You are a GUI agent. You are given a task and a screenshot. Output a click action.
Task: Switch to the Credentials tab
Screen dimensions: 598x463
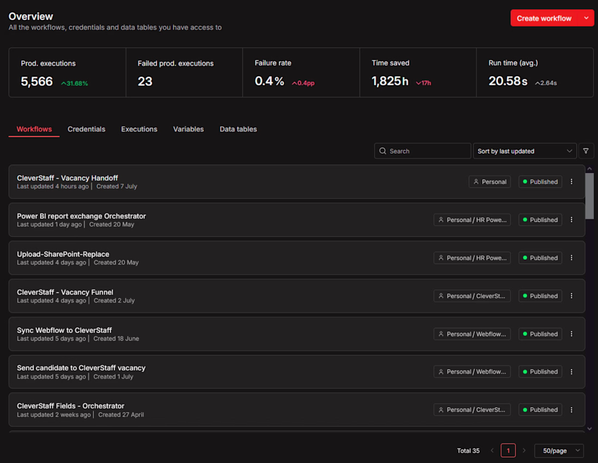click(86, 129)
